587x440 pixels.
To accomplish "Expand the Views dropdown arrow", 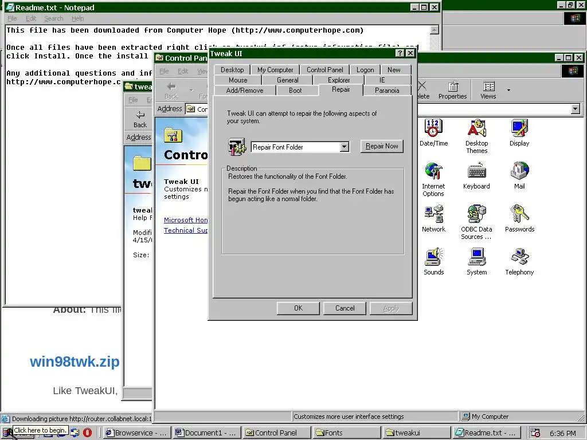I will tap(508, 90).
